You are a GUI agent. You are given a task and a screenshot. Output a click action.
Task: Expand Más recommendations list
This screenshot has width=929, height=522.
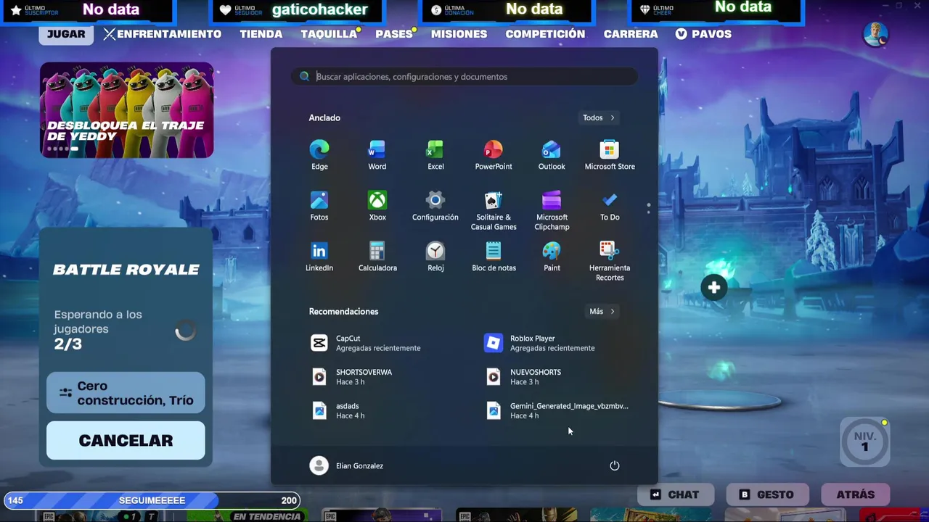pos(602,311)
